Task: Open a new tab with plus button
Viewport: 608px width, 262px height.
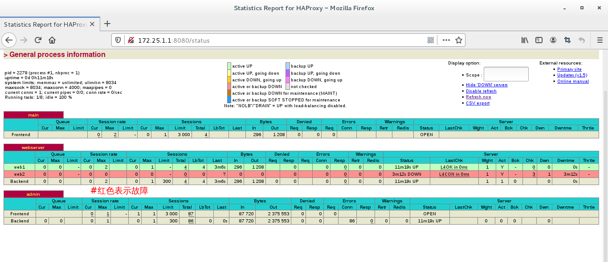Action: pos(107,24)
